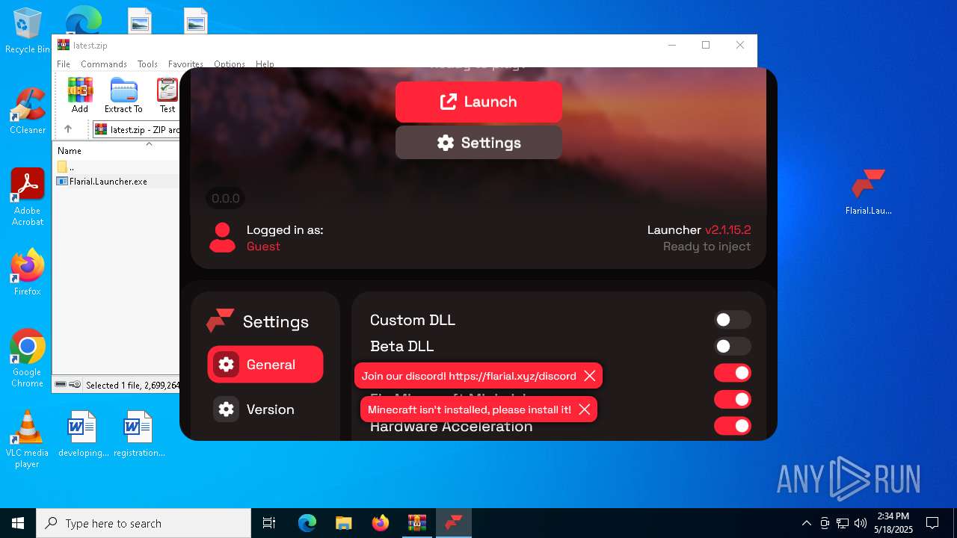Open the WinRAR File menu

pyautogui.click(x=64, y=64)
